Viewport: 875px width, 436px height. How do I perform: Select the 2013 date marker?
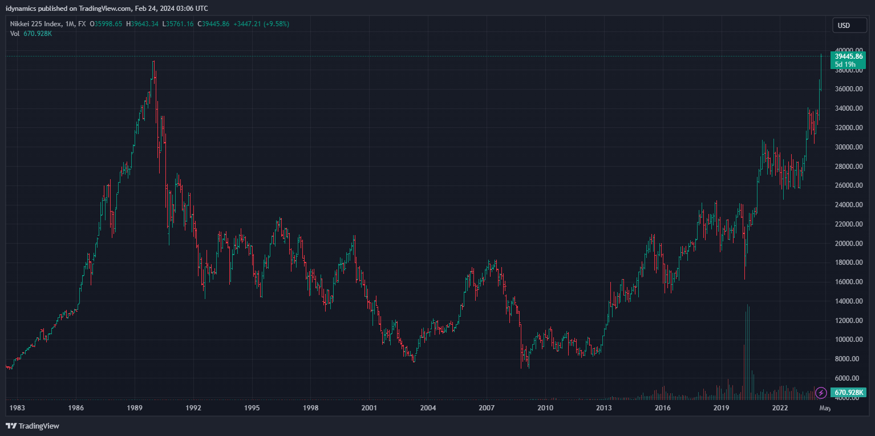pyautogui.click(x=603, y=408)
